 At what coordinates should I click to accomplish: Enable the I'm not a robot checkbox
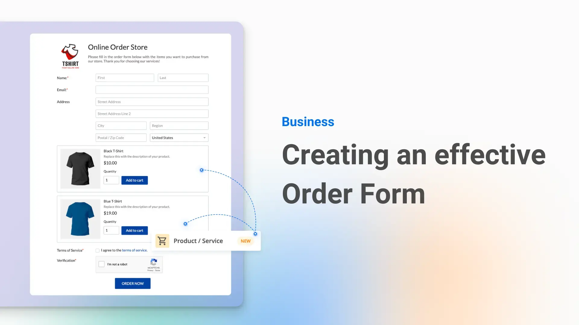(x=102, y=264)
